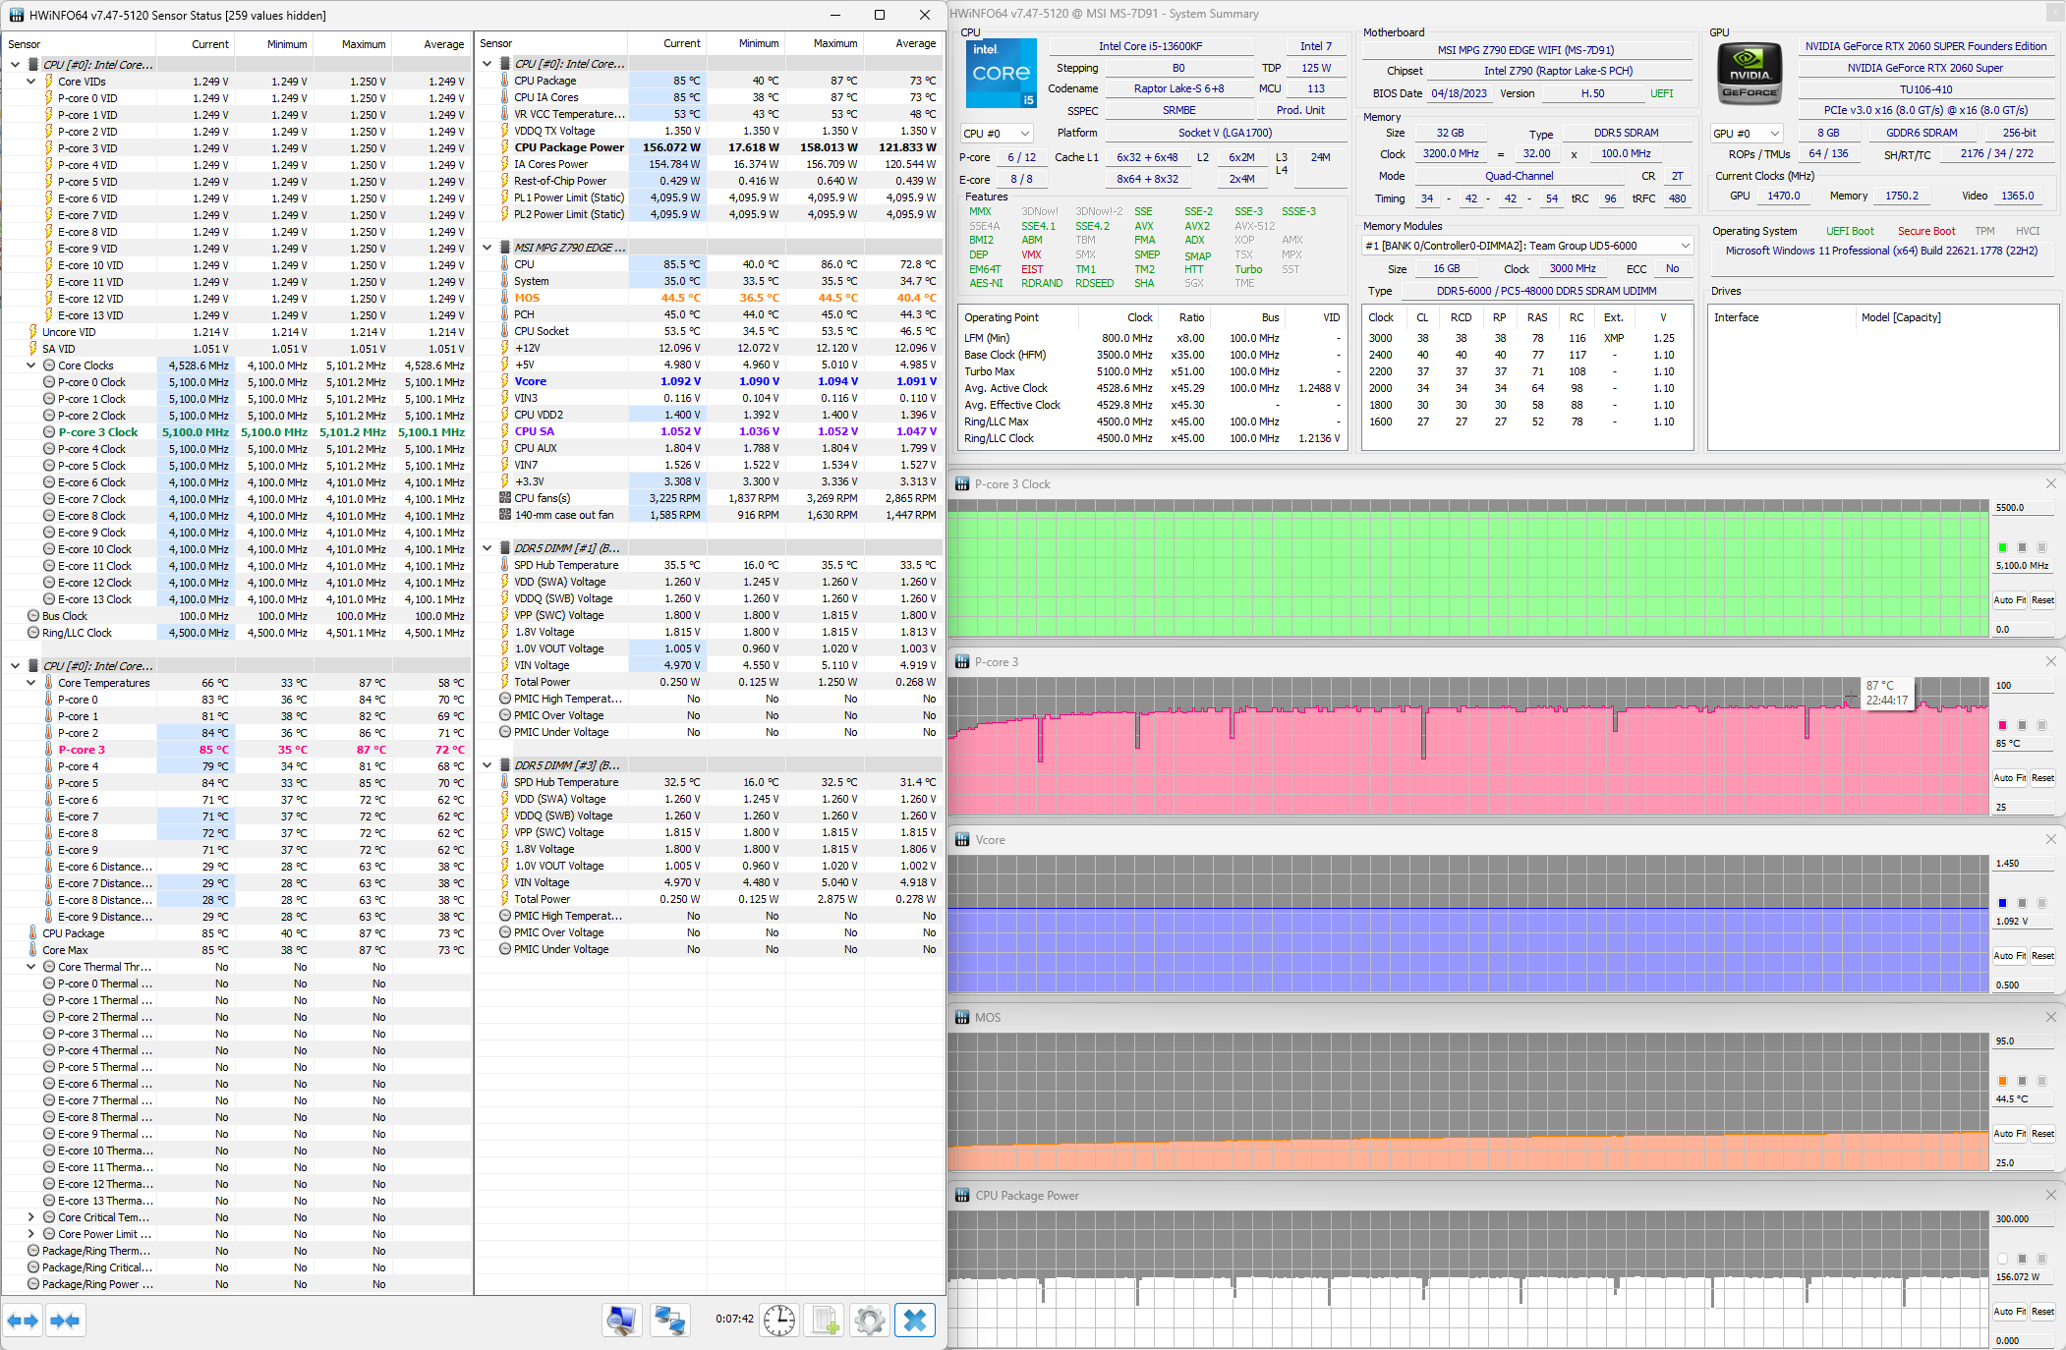2066x1350 pixels.
Task: Click pink color swatch of P-core 3 graph
Action: [2002, 725]
